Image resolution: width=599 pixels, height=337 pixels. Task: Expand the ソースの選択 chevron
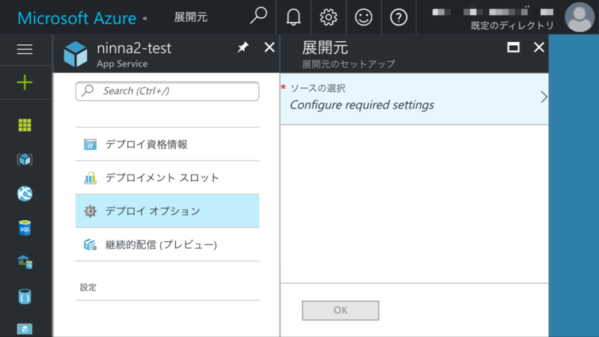pos(544,97)
